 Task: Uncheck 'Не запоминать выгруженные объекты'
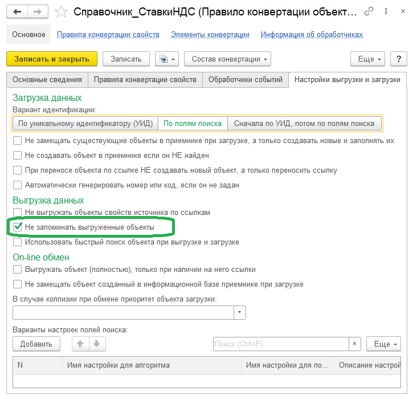click(18, 227)
